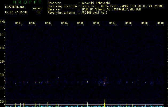Click the 0.7 kHz axis label
Image resolution: width=168 pixels, height=107 pixels.
point(2,88)
